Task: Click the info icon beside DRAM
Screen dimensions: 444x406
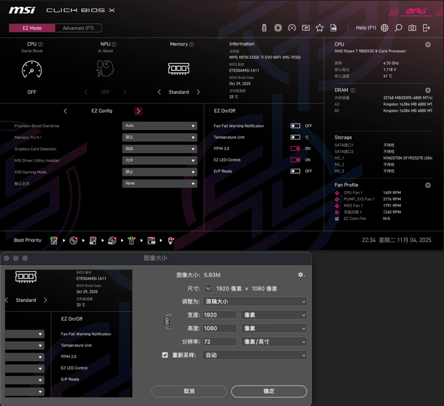Action: [353, 90]
